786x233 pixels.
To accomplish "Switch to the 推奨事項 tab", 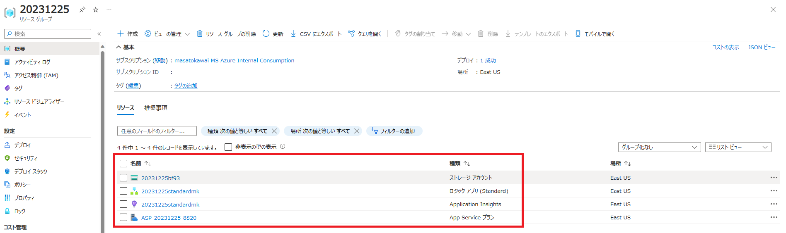I will pos(156,108).
